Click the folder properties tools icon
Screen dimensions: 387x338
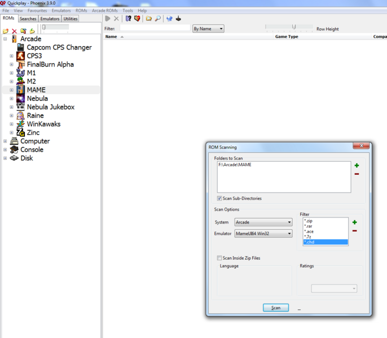(23, 31)
